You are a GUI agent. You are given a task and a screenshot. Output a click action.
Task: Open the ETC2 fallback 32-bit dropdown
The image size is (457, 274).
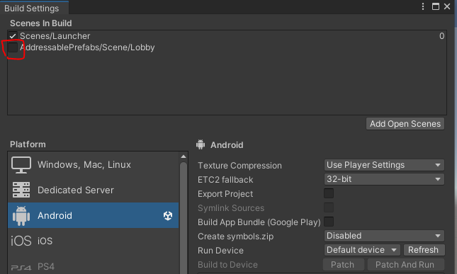click(384, 179)
